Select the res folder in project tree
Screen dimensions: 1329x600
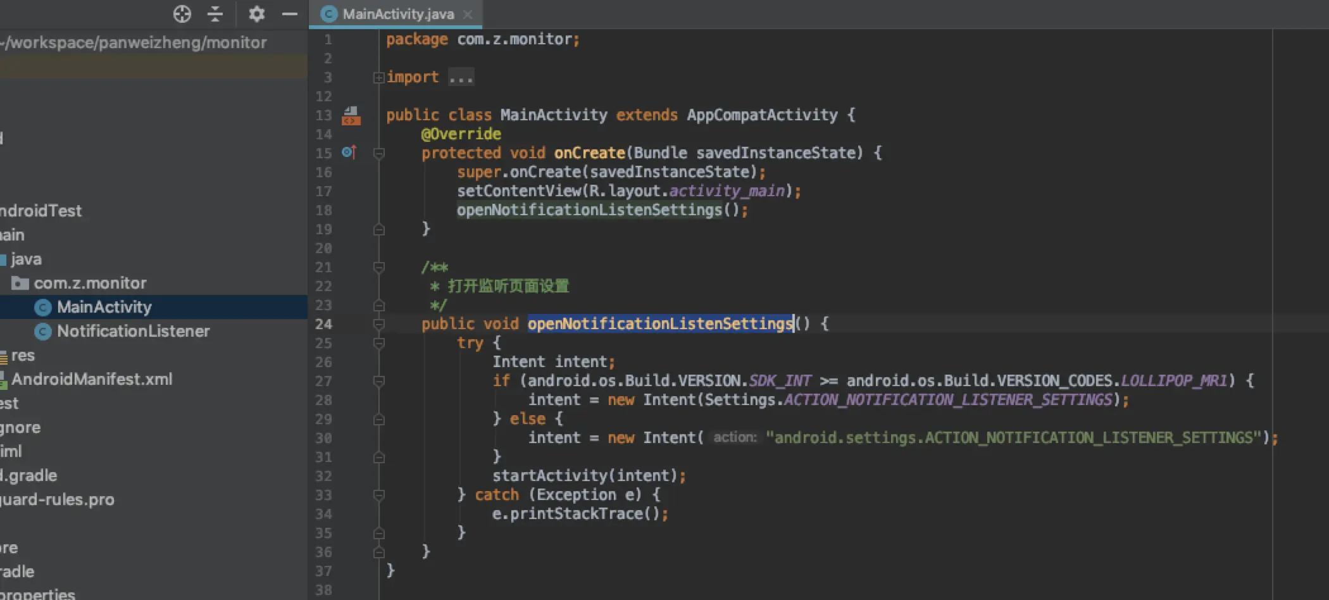click(23, 355)
